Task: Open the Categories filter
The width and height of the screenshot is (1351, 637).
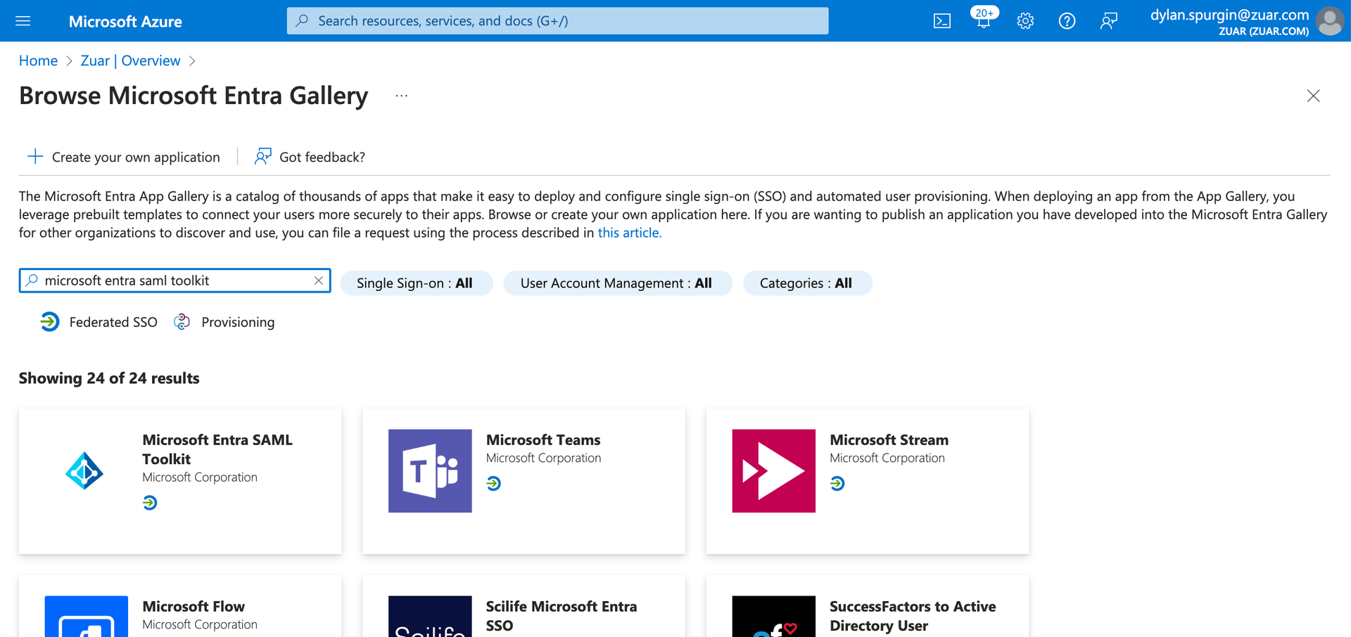Action: (807, 283)
